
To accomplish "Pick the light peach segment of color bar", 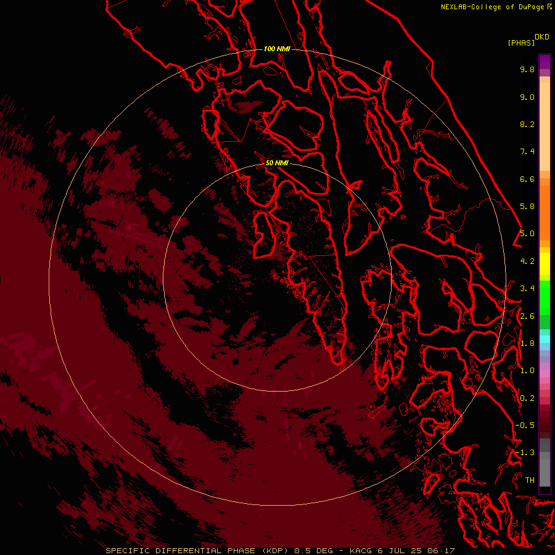I will (x=545, y=128).
